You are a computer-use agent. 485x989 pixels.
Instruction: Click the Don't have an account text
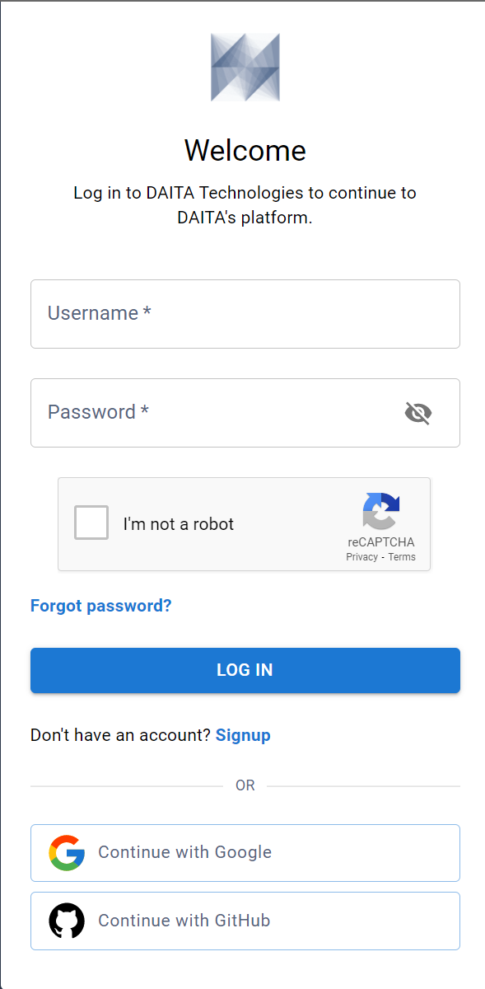point(120,735)
